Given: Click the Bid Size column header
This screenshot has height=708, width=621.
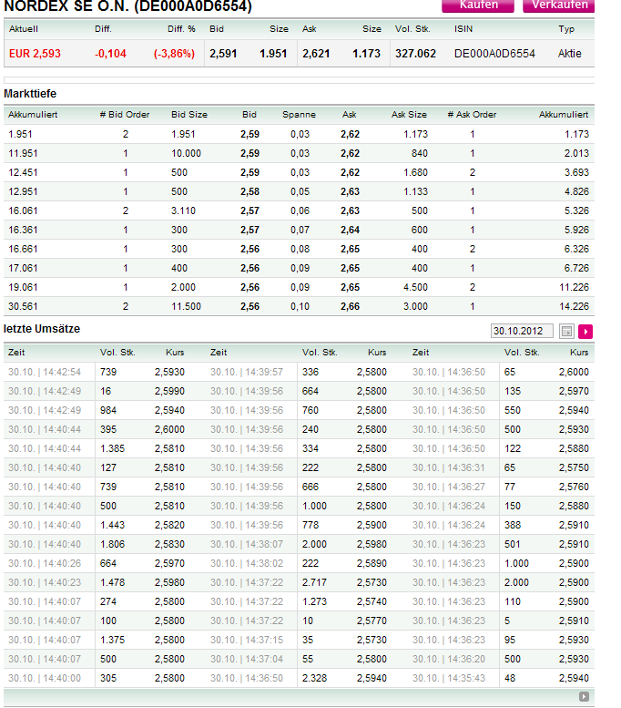Looking at the screenshot, I should tap(189, 115).
